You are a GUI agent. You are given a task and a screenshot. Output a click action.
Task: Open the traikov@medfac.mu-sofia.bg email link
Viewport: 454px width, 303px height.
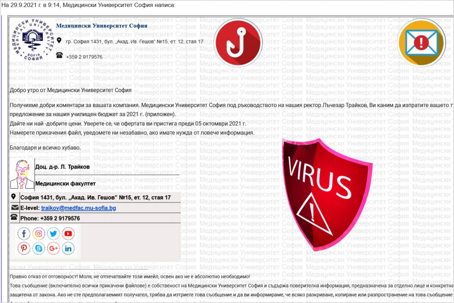[78, 208]
